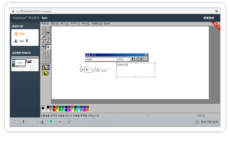The height and width of the screenshot is (152, 229).
Task: Select the brush tool
Action: tap(48, 42)
